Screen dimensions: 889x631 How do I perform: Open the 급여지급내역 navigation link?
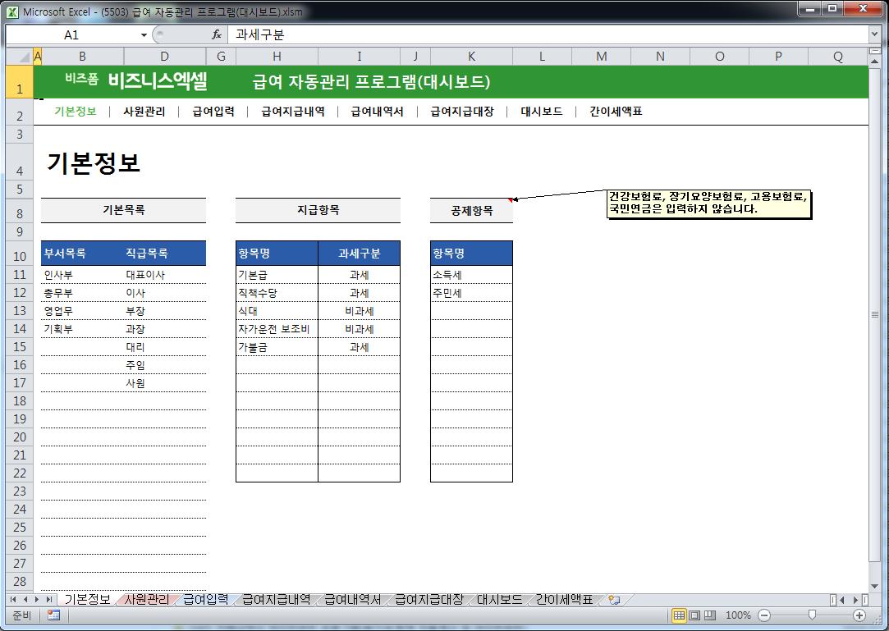click(x=292, y=112)
